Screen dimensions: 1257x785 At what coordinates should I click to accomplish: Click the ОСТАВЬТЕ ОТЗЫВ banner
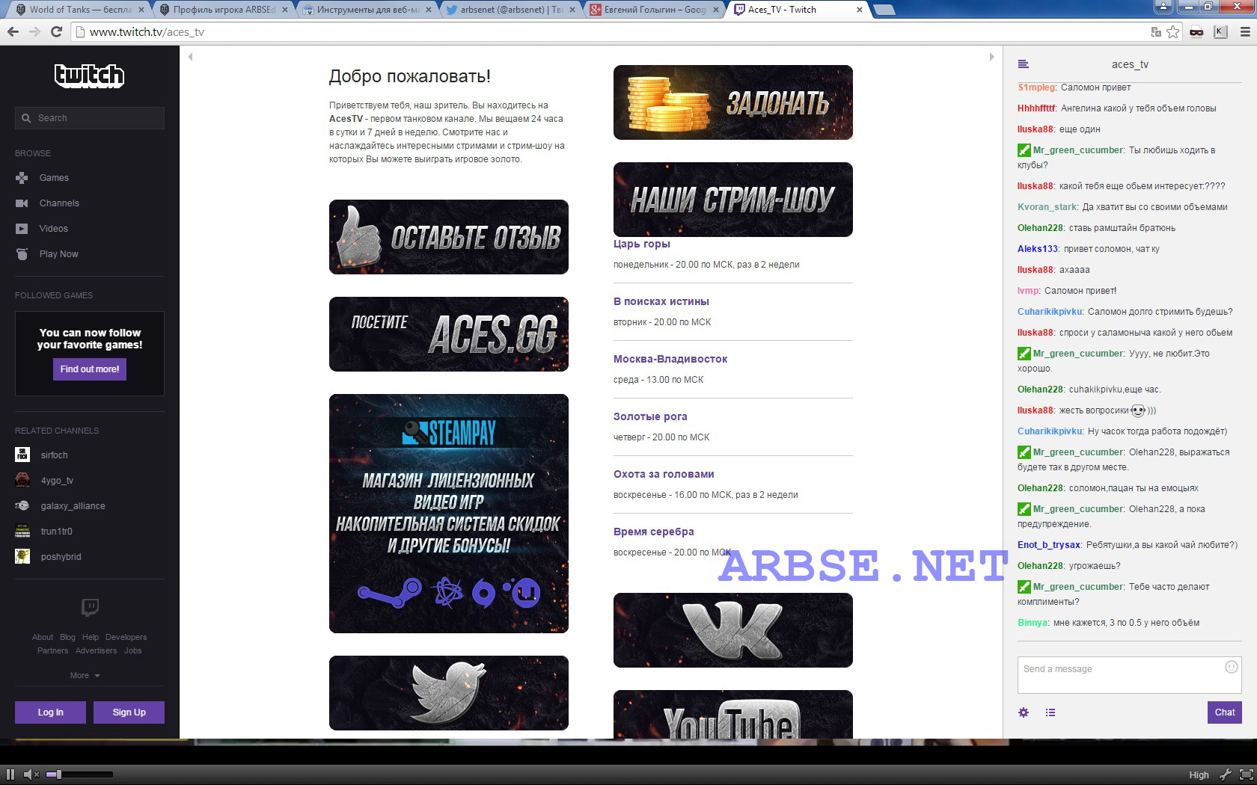[x=449, y=237]
